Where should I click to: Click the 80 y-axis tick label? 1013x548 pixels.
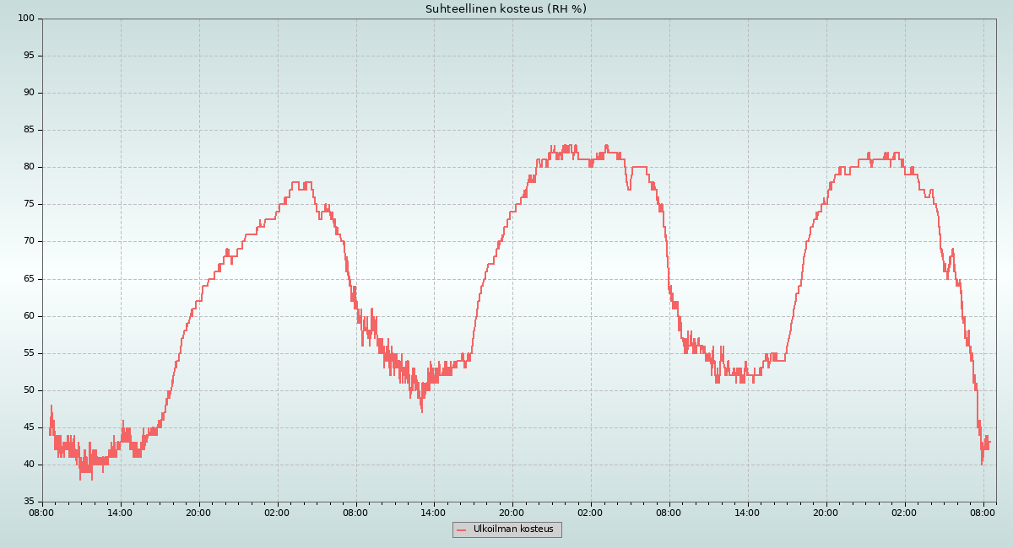[x=28, y=167]
